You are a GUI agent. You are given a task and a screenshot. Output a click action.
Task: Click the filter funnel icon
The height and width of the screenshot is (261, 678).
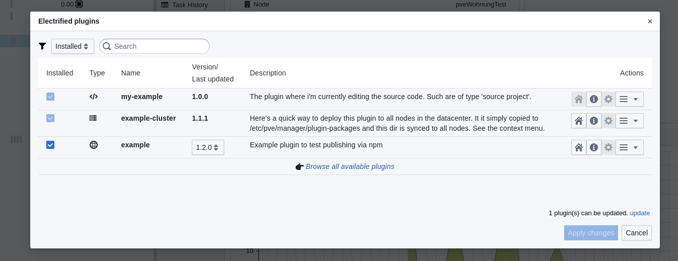click(x=42, y=46)
